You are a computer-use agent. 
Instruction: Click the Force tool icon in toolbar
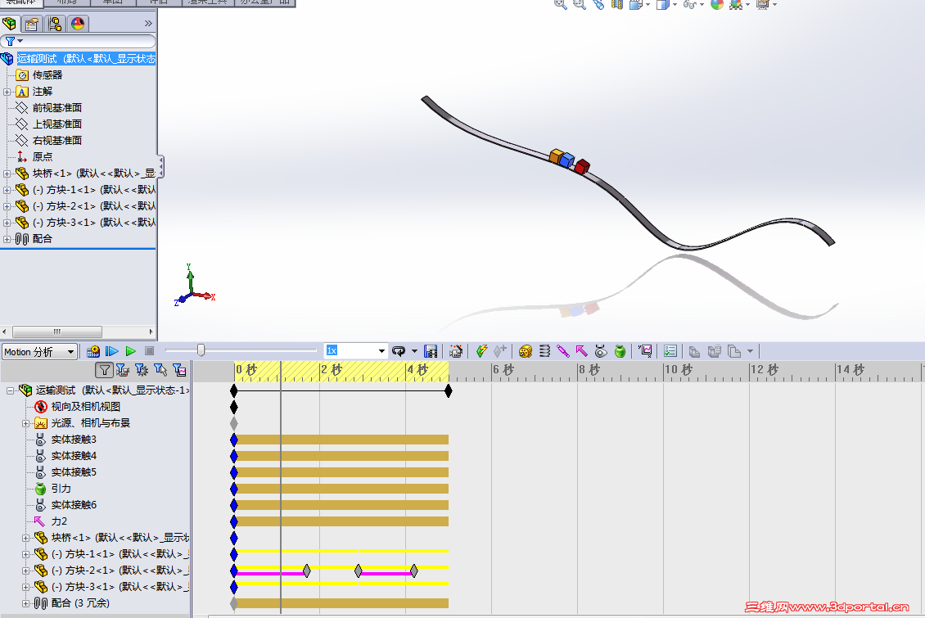pyautogui.click(x=582, y=351)
